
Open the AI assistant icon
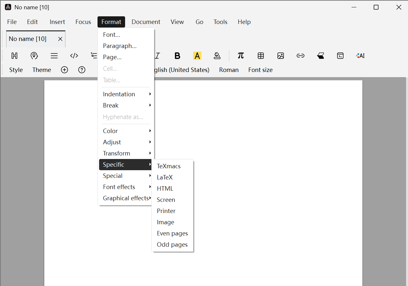point(360,56)
